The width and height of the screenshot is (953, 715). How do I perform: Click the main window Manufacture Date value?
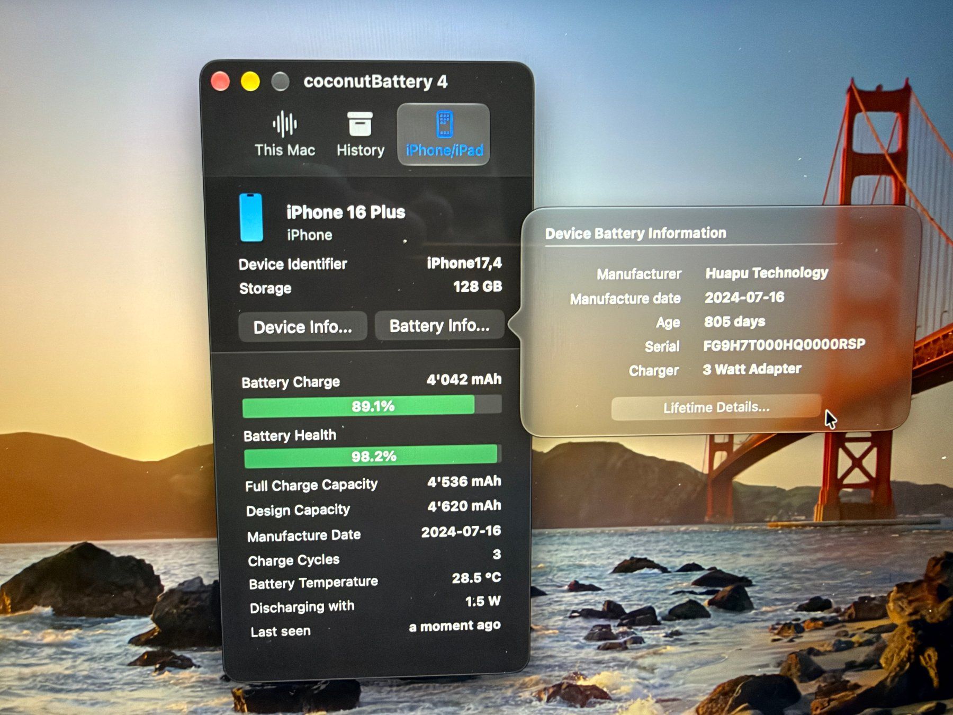pyautogui.click(x=461, y=531)
